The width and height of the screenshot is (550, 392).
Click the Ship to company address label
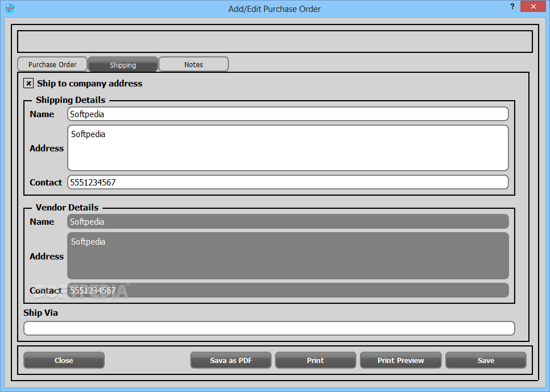pos(89,84)
